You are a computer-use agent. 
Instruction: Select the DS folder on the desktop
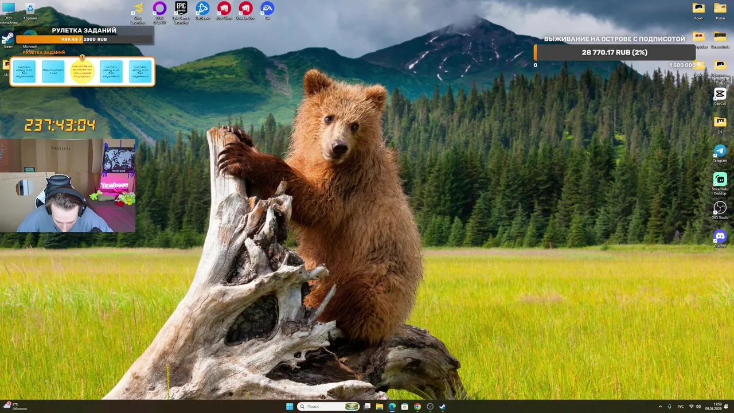[x=720, y=124]
